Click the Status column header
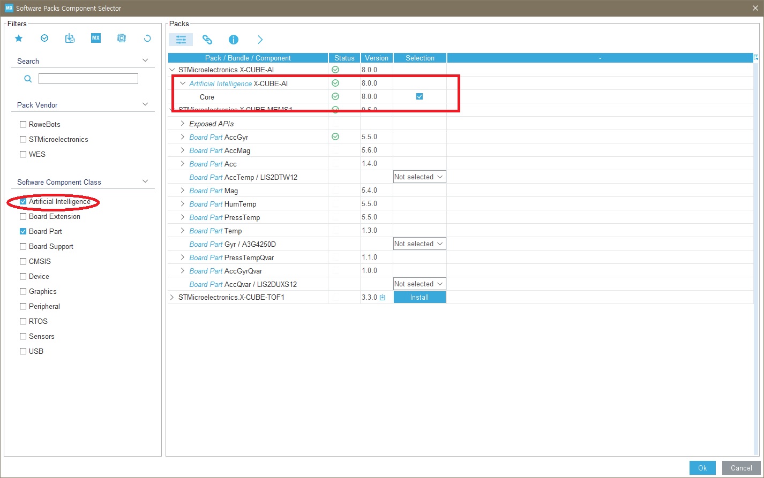Screen dimensions: 764x478 (x=344, y=58)
